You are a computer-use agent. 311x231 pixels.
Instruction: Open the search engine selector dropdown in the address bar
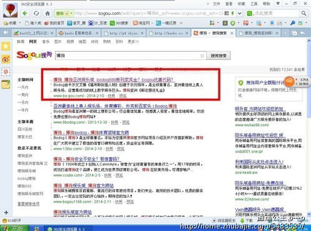[x=64, y=14]
